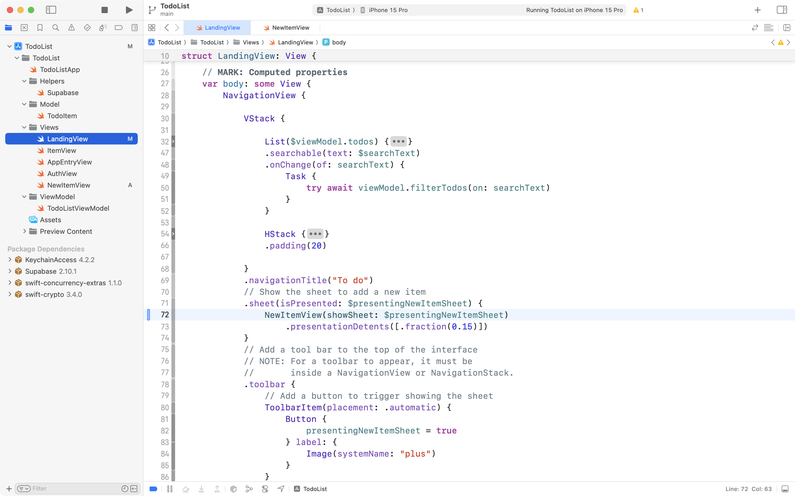
Task: Open the Report navigator icon
Action: click(x=135, y=28)
